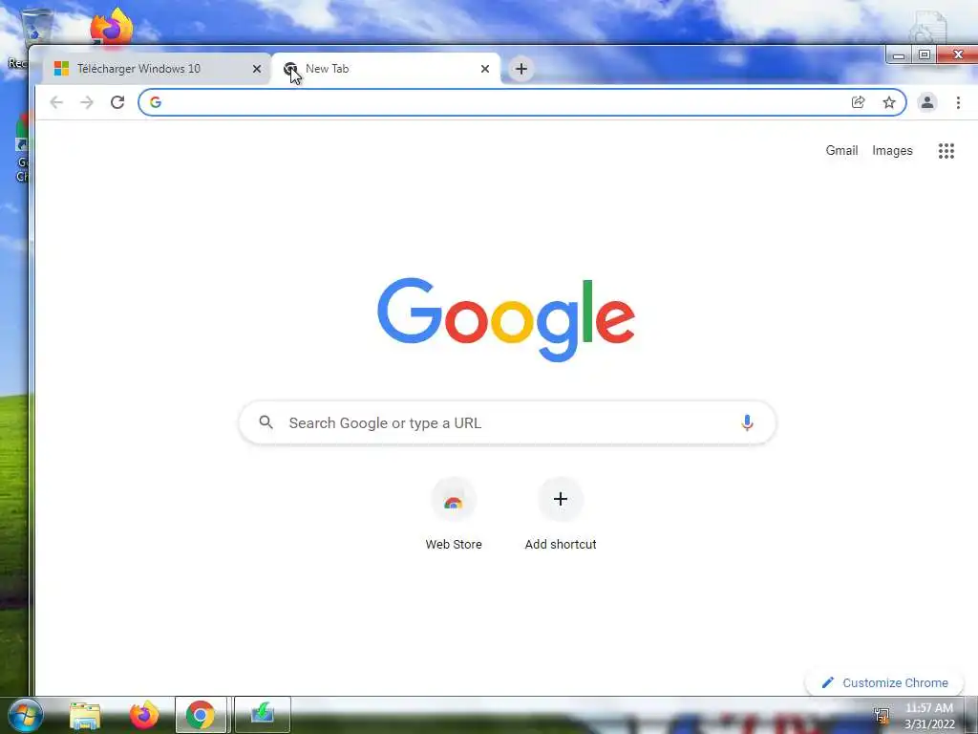Open Google Images link

click(x=892, y=150)
